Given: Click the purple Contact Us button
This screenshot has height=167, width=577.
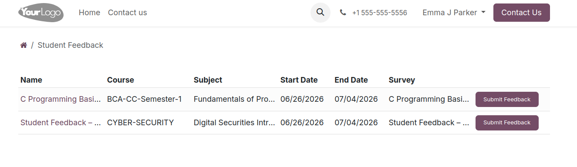Looking at the screenshot, I should point(521,13).
